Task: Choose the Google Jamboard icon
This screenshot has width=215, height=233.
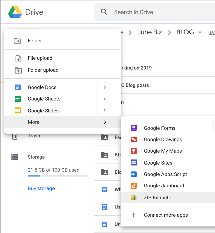Action: pyautogui.click(x=134, y=186)
